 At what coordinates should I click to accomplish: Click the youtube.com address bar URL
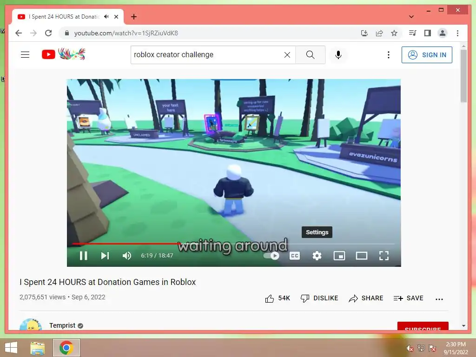point(126,33)
